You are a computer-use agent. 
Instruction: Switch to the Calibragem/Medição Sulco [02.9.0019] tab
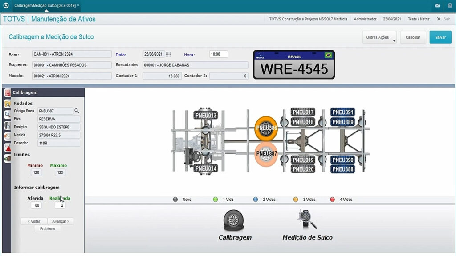[45, 5]
